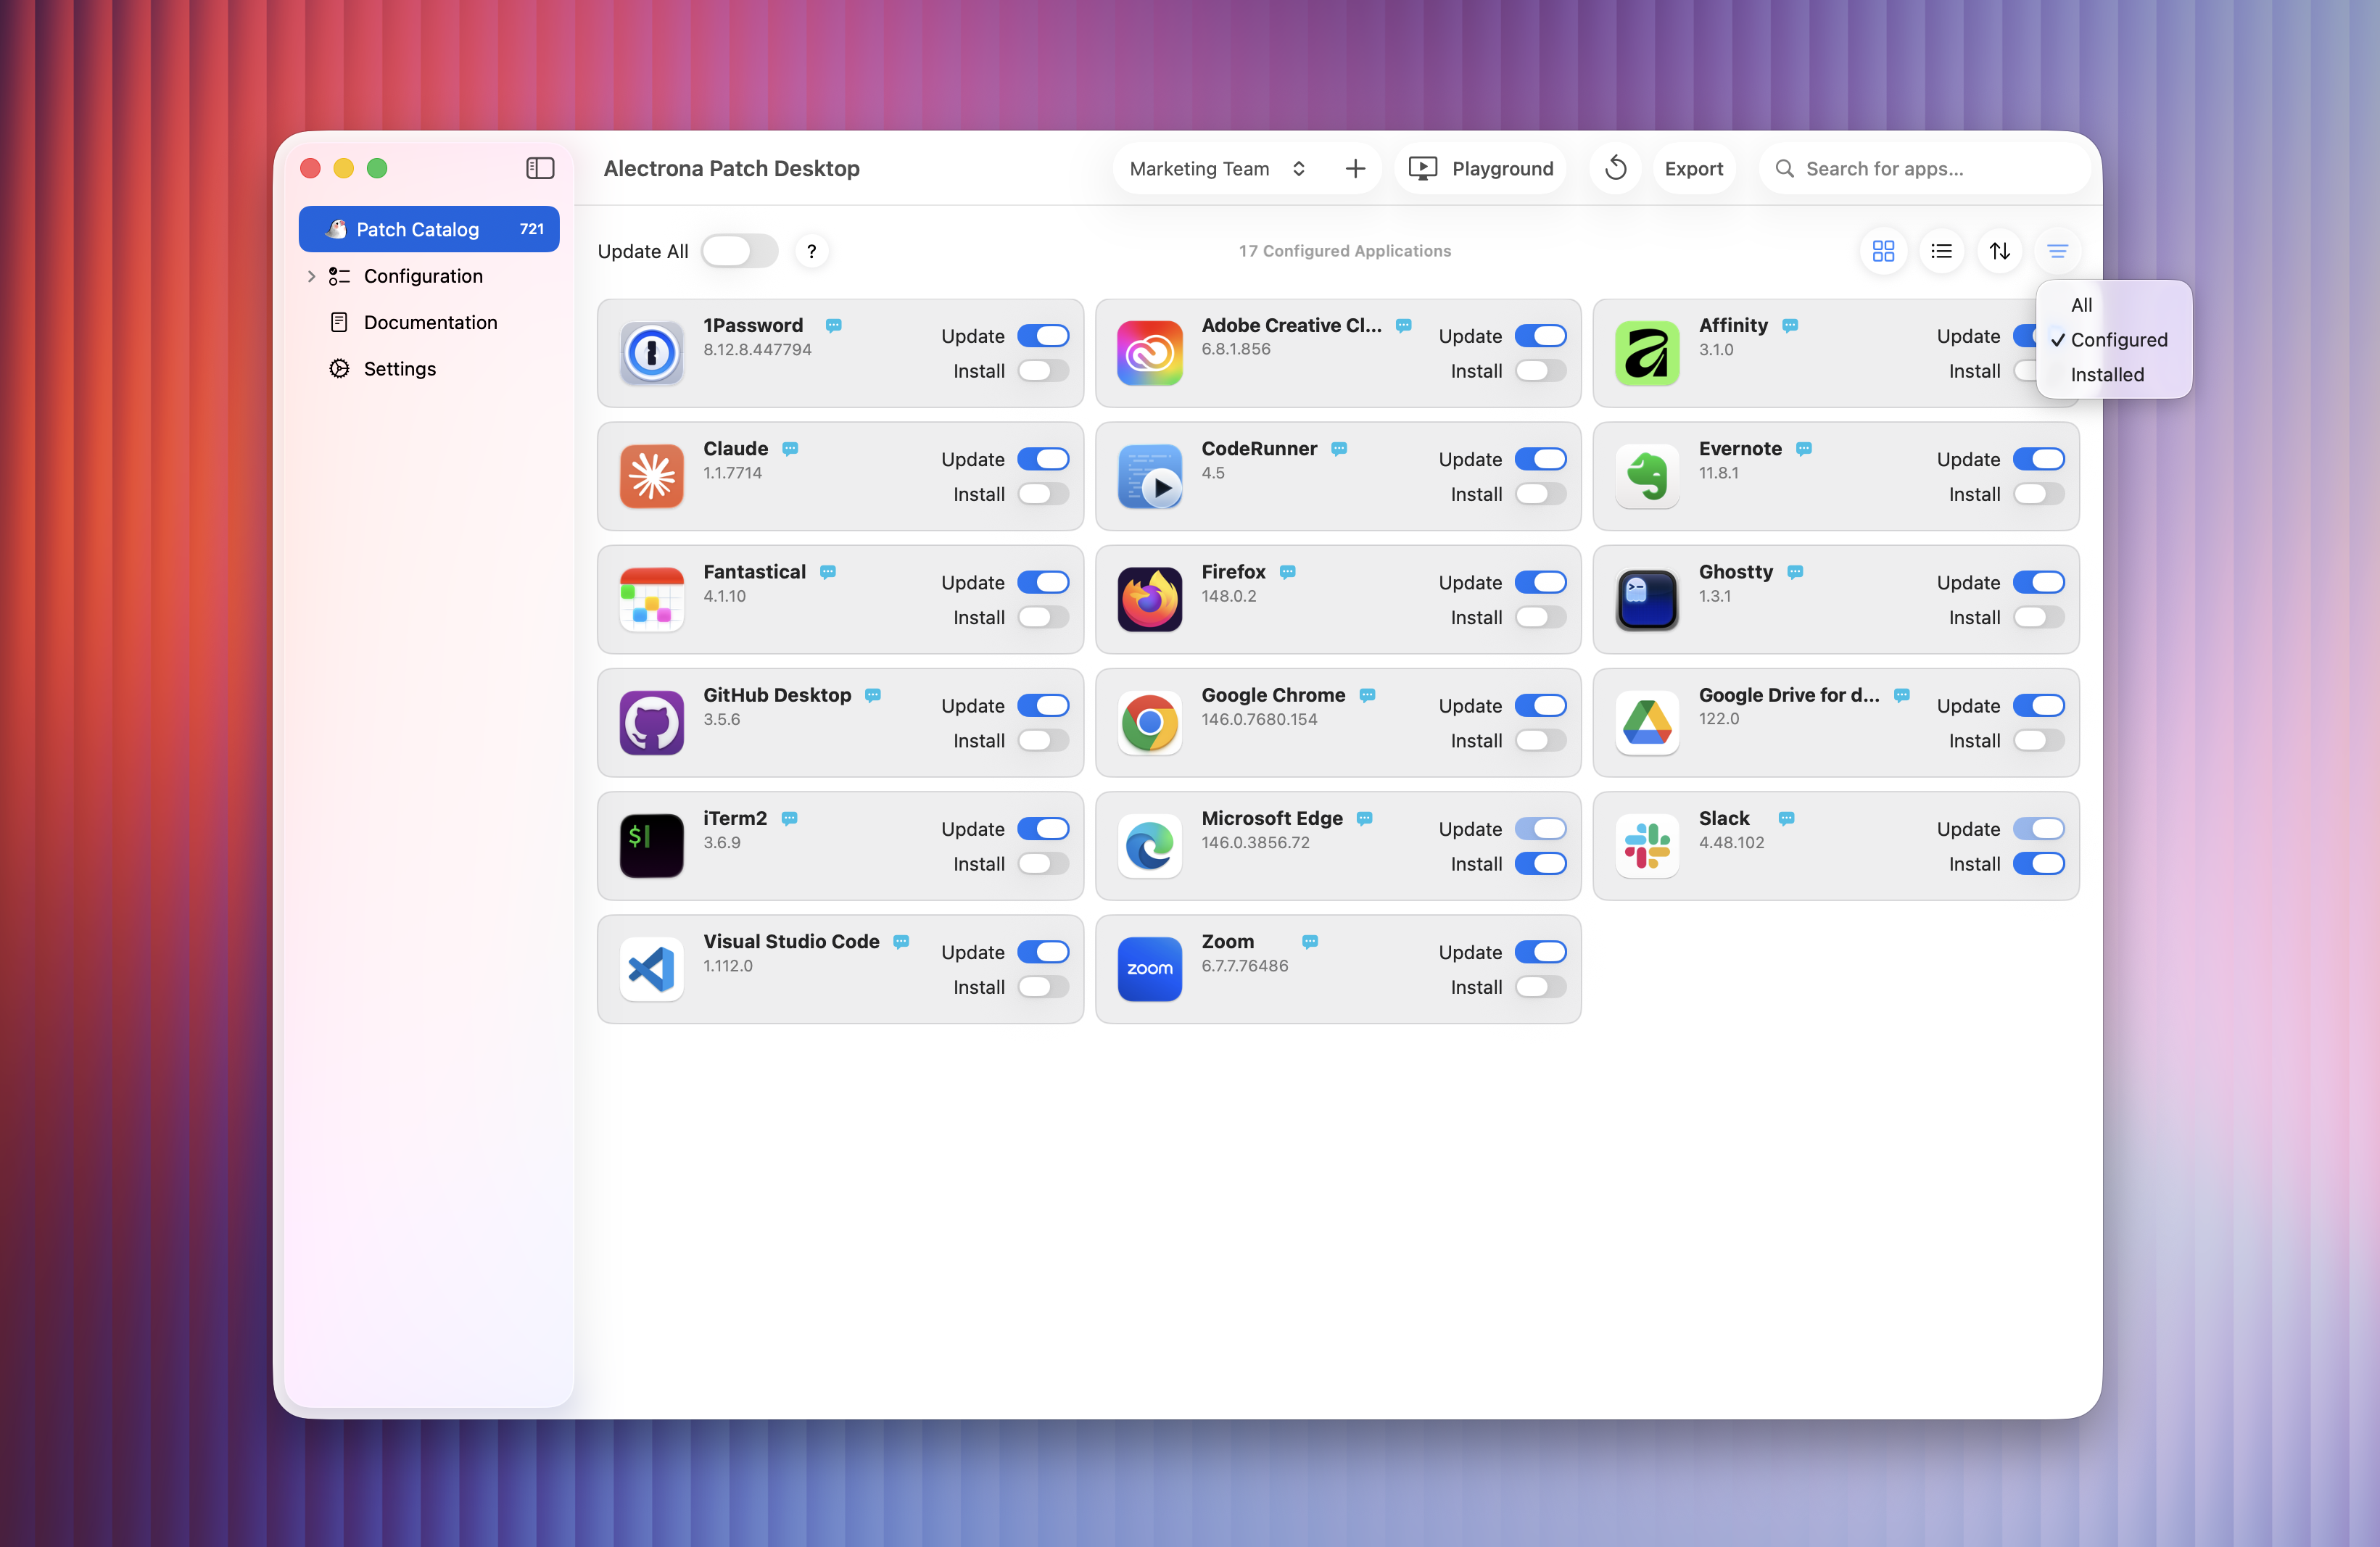Click the Playground button
This screenshot has height=1547, width=2380.
(1481, 168)
